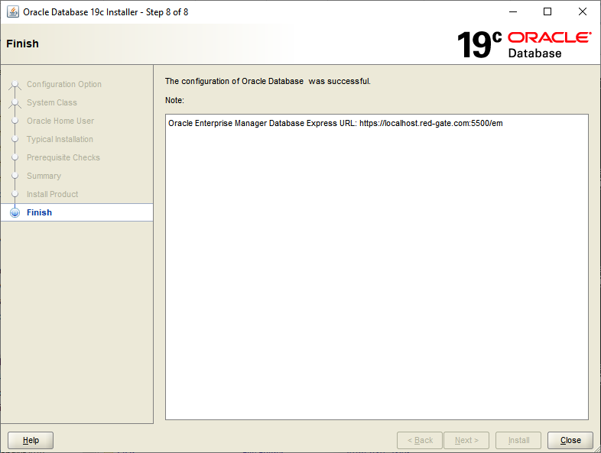Select the Install Product step
Image resolution: width=601 pixels, height=453 pixels.
(x=53, y=194)
